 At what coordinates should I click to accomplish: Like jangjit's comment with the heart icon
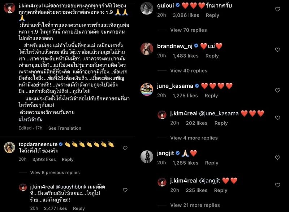click(x=277, y=157)
